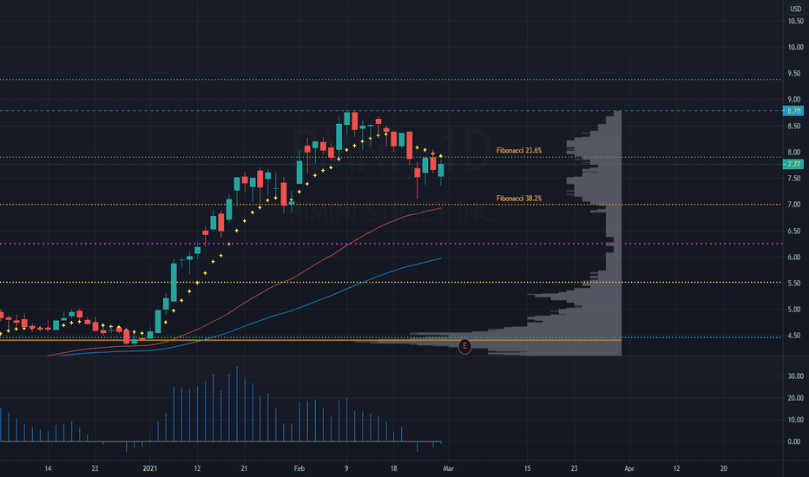The width and height of the screenshot is (809, 477).
Task: Click the 'Feb' date axis label
Action: (x=299, y=468)
